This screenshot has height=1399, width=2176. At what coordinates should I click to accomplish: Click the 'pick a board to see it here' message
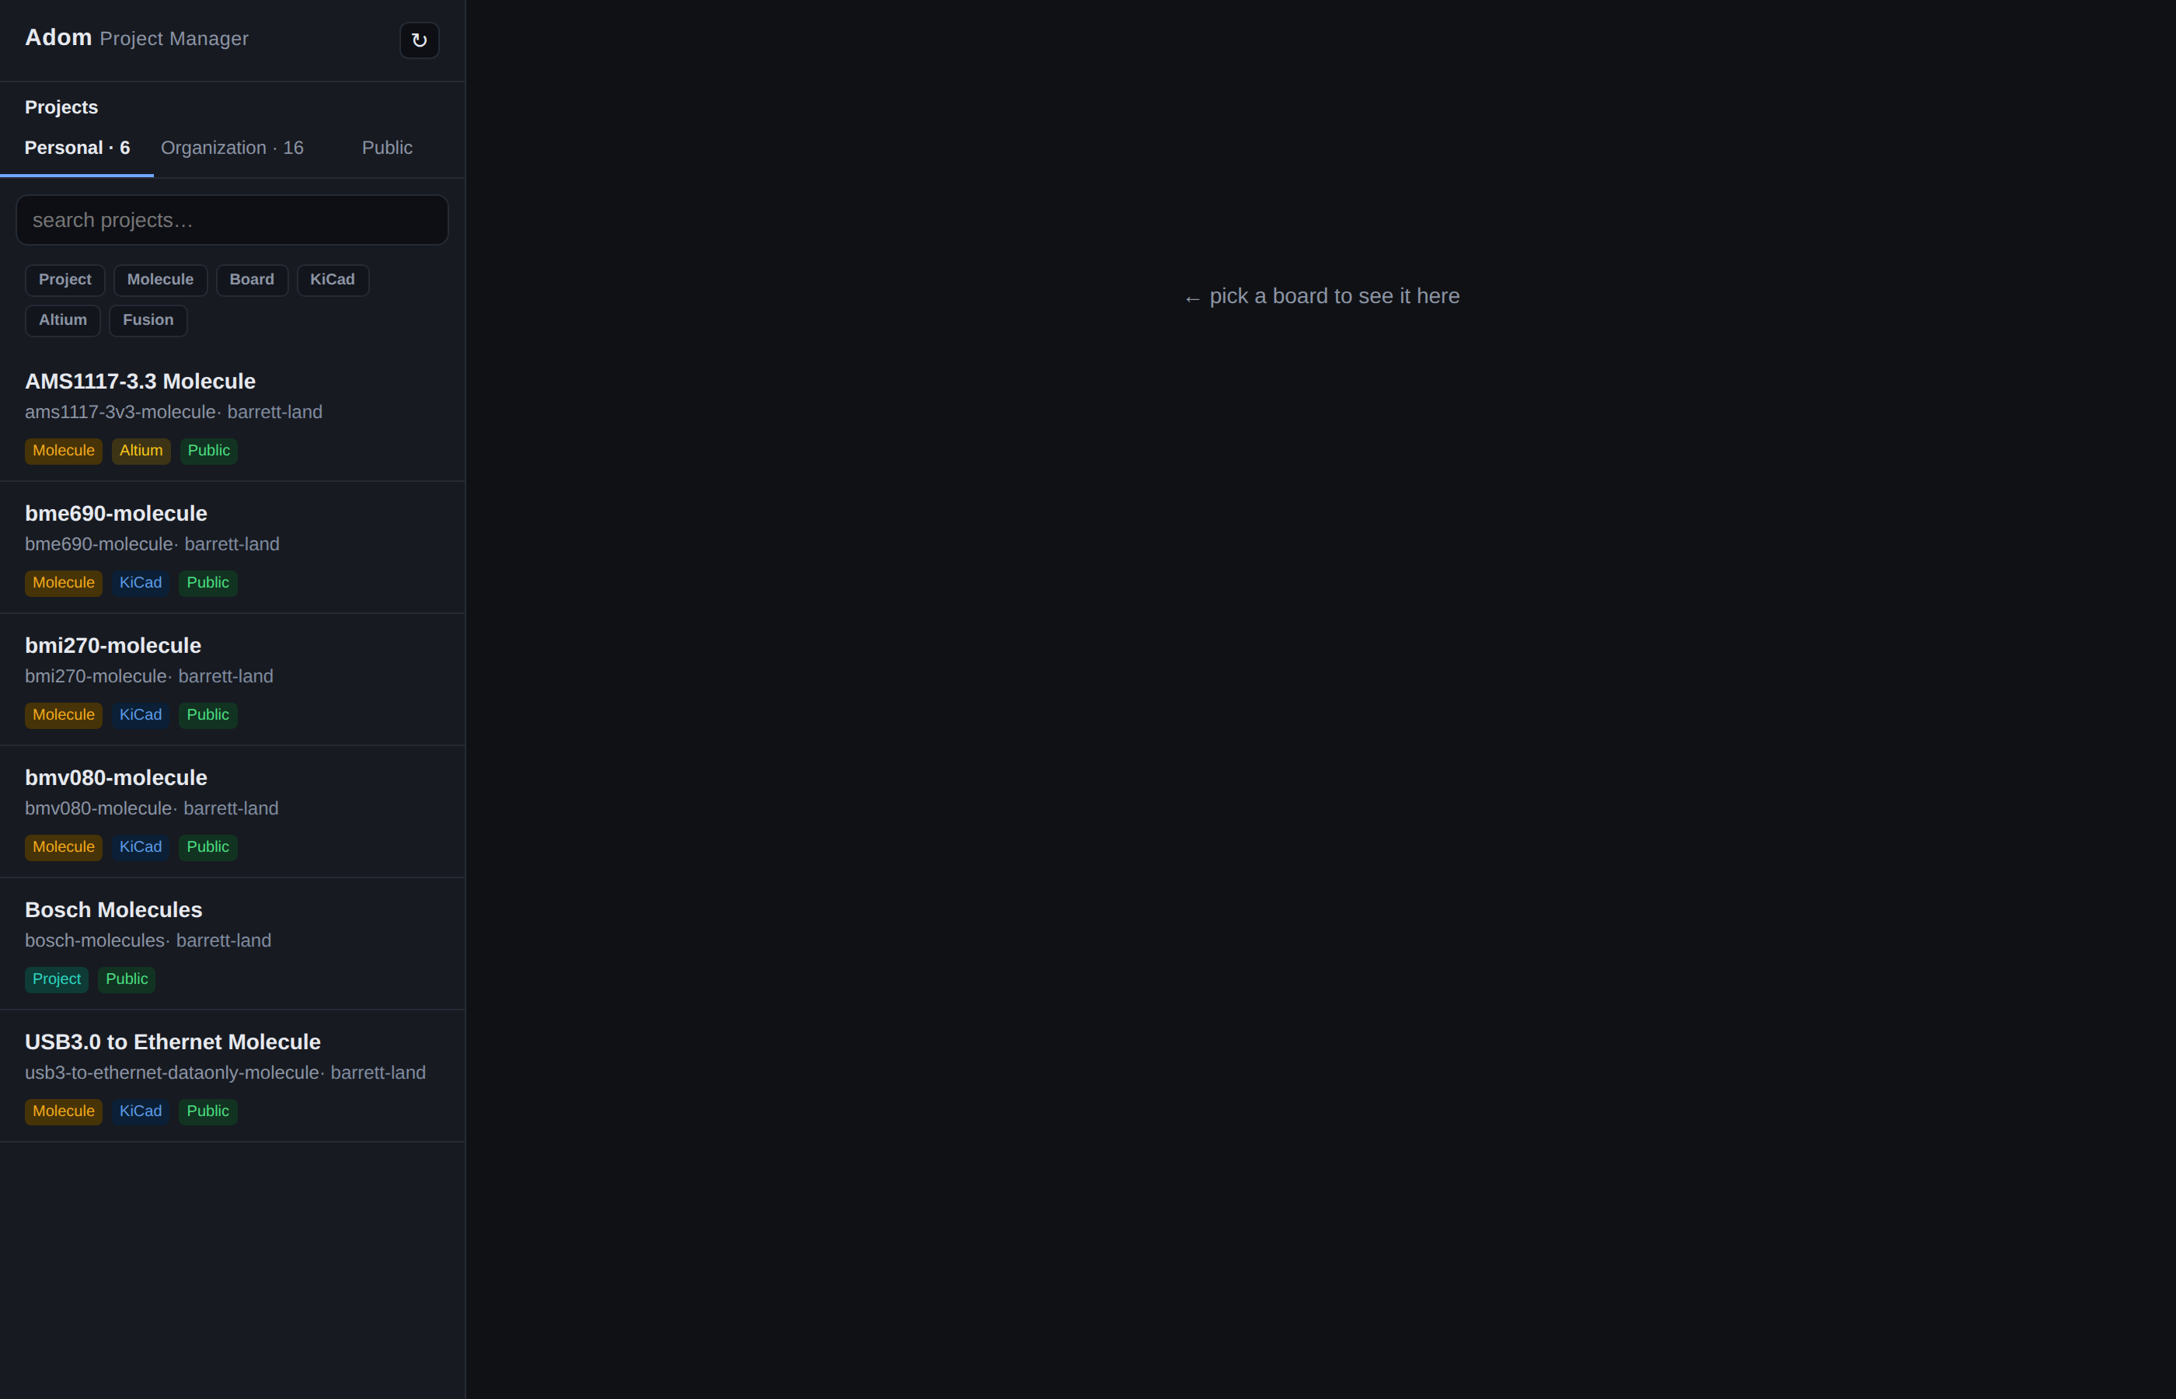point(1321,296)
